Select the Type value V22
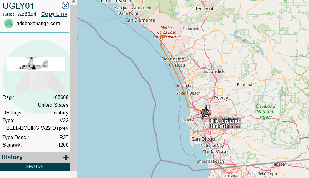Image resolution: width=309 pixels, height=178 pixels. click(64, 120)
